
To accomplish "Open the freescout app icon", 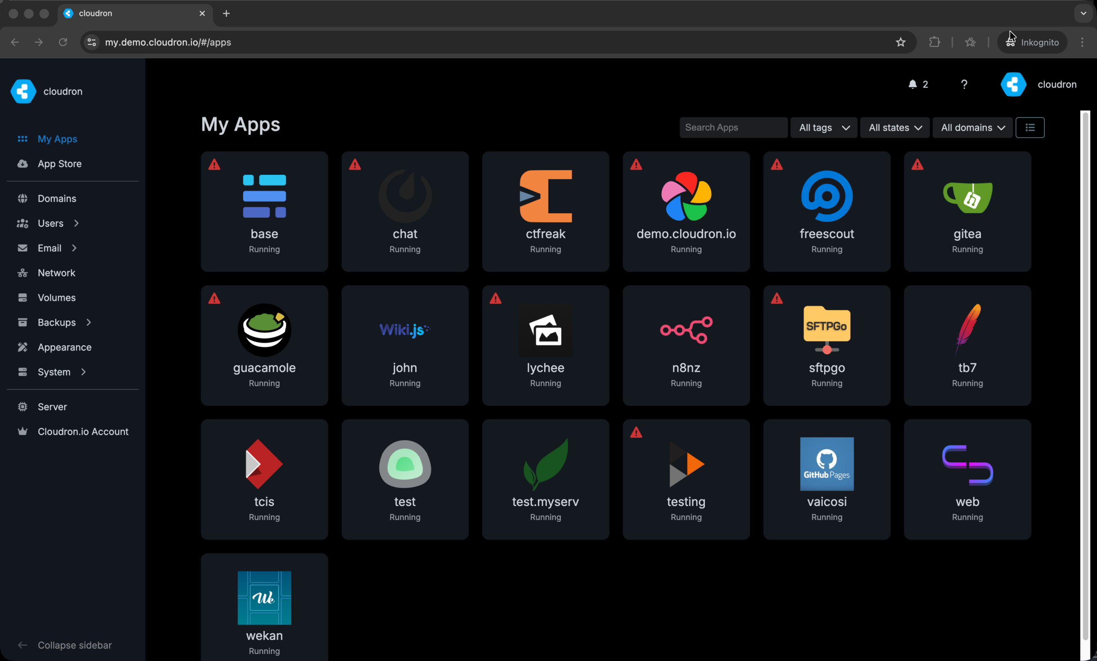I will (x=827, y=196).
